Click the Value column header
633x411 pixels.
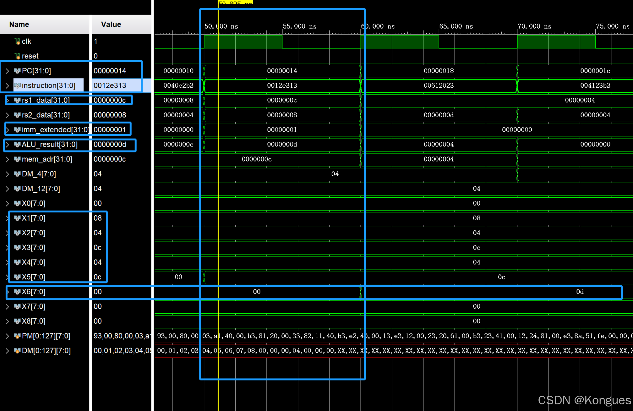121,24
